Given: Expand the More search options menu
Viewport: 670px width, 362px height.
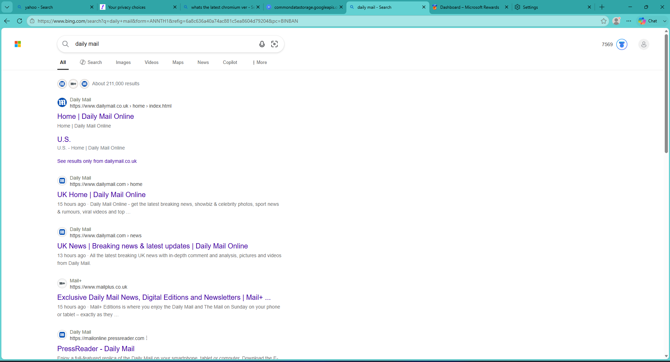Looking at the screenshot, I should pos(259,63).
